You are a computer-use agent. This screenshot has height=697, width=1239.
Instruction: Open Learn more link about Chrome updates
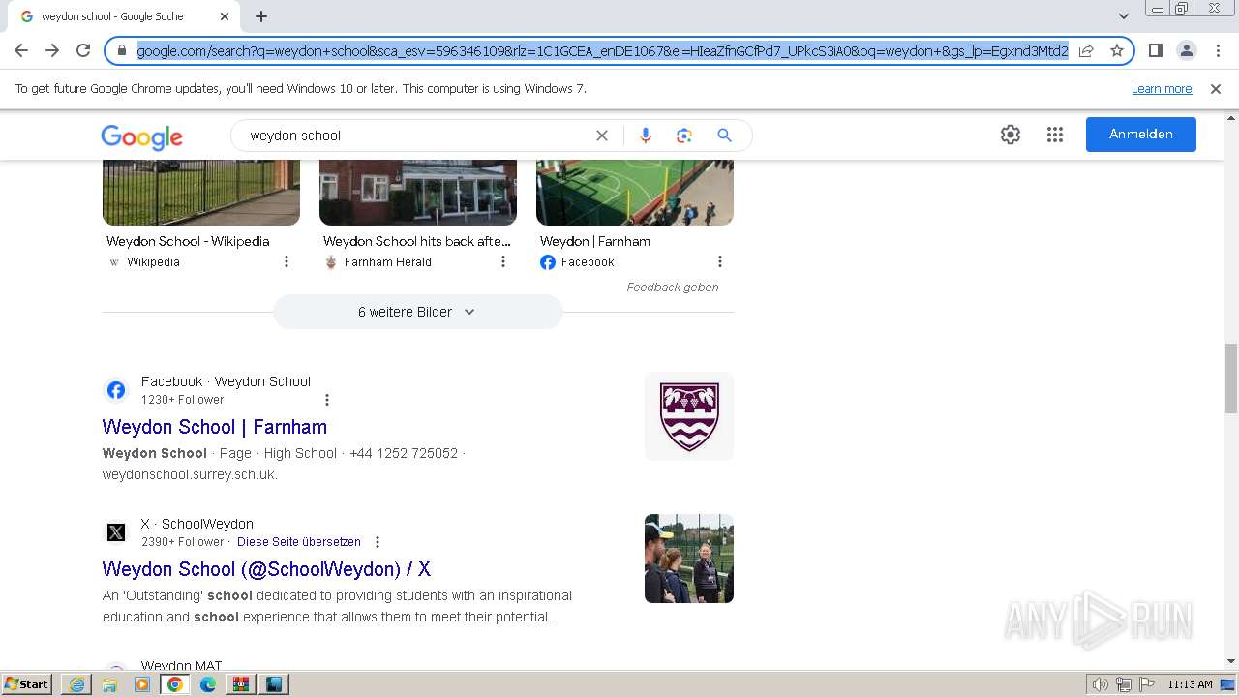click(x=1162, y=88)
